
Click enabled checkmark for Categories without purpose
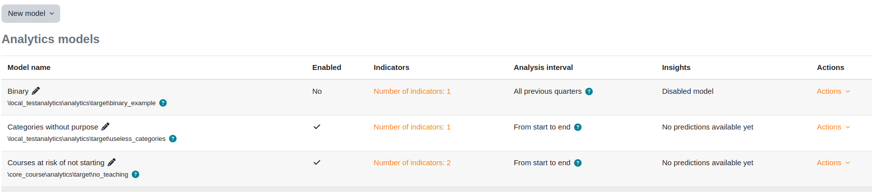click(x=317, y=127)
